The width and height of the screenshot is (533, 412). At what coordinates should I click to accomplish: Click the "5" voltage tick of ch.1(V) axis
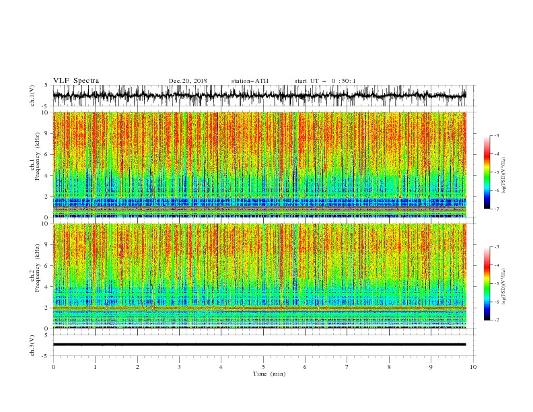pyautogui.click(x=46, y=85)
